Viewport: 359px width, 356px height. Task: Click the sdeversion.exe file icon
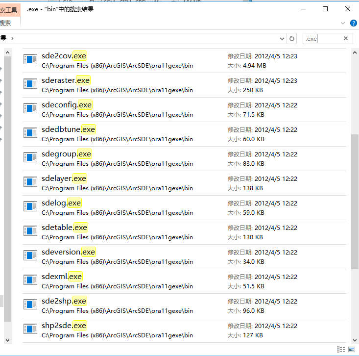pyautogui.click(x=30, y=255)
